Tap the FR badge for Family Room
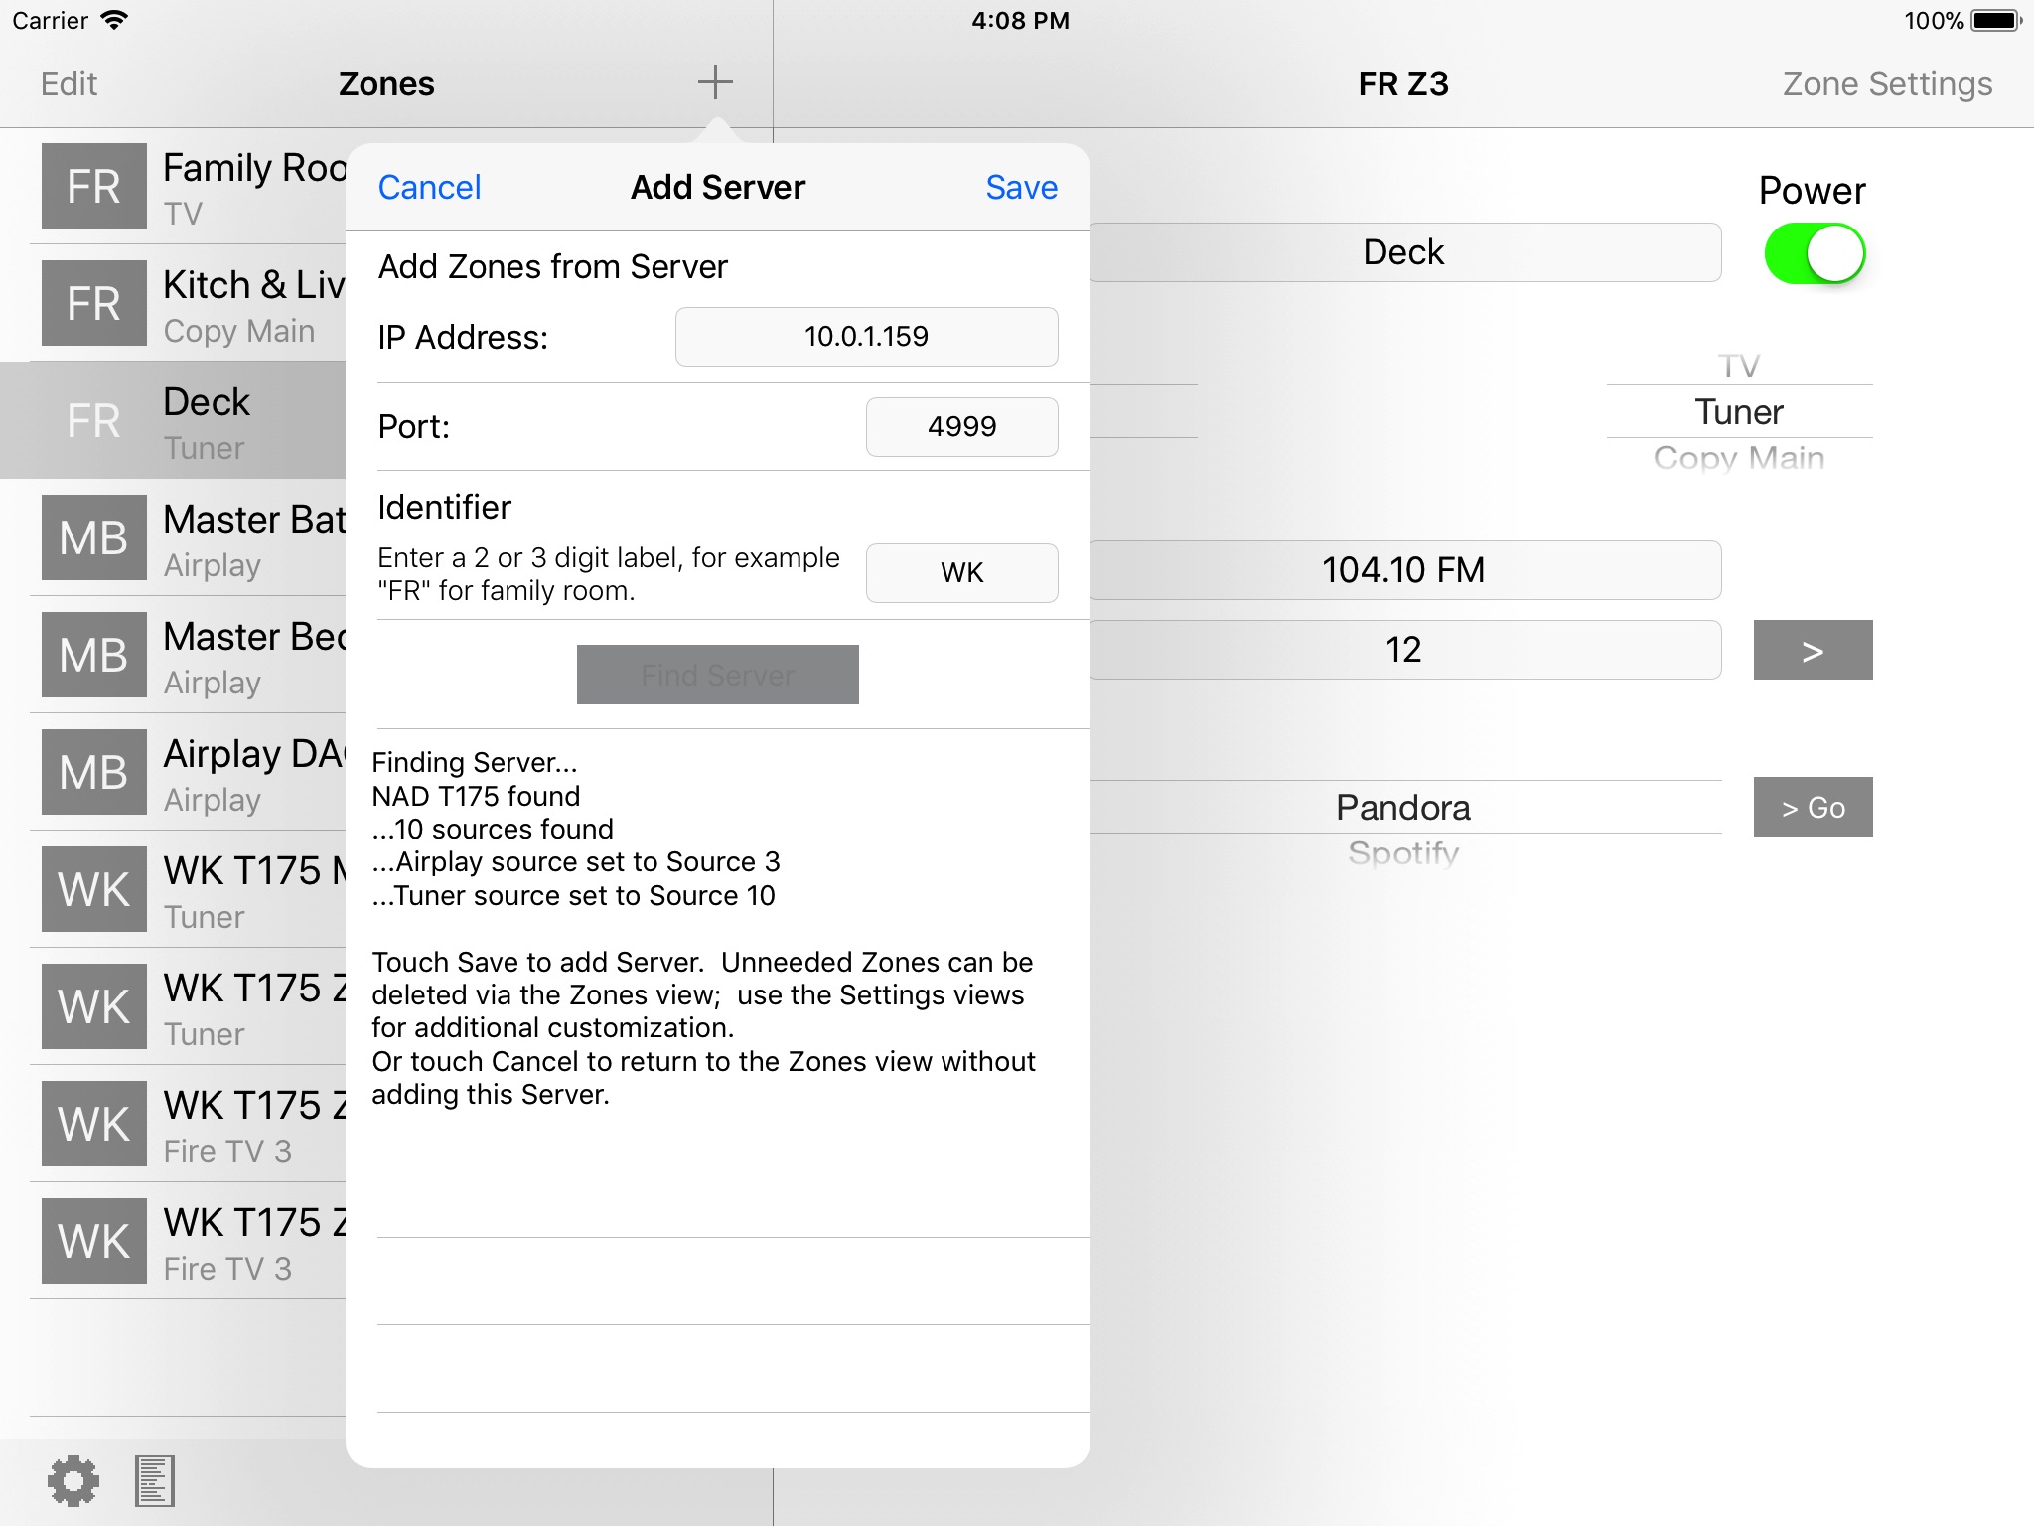 pos(94,187)
